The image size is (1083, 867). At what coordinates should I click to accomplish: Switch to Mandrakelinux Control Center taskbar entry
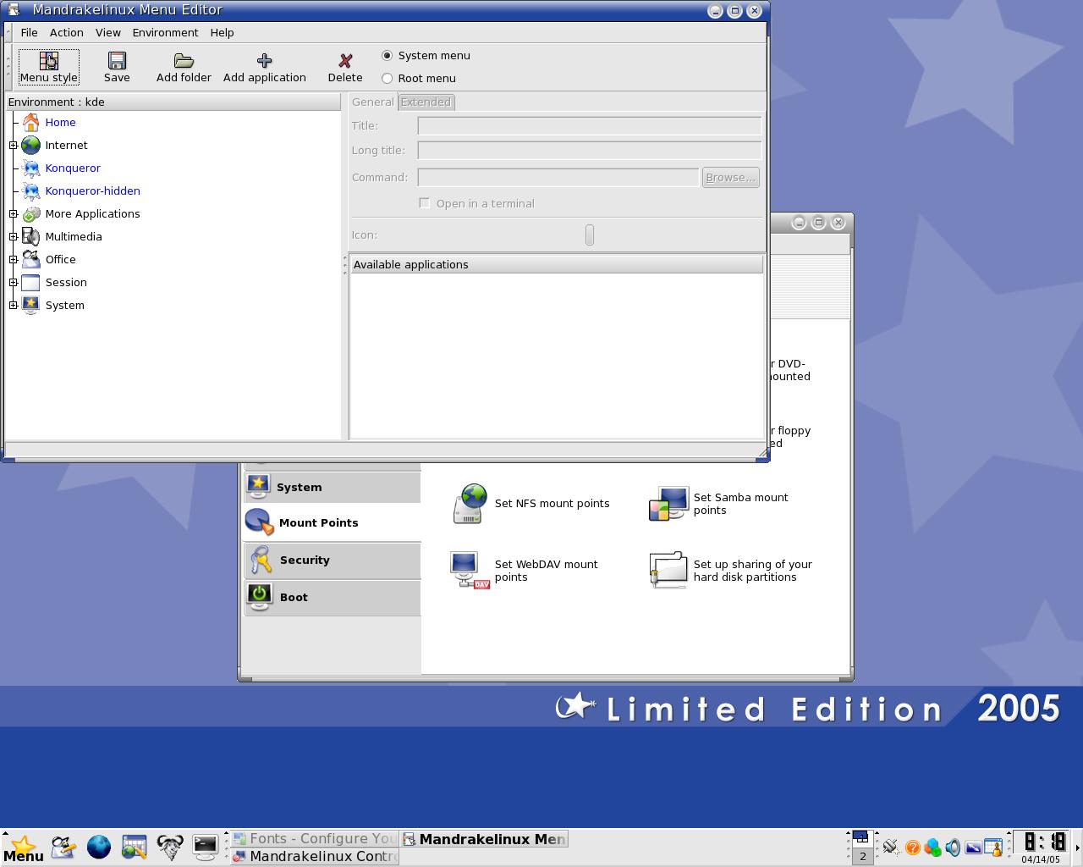[315, 856]
